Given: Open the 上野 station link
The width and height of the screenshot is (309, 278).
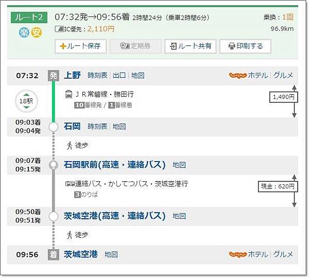Looking at the screenshot, I should [x=72, y=76].
